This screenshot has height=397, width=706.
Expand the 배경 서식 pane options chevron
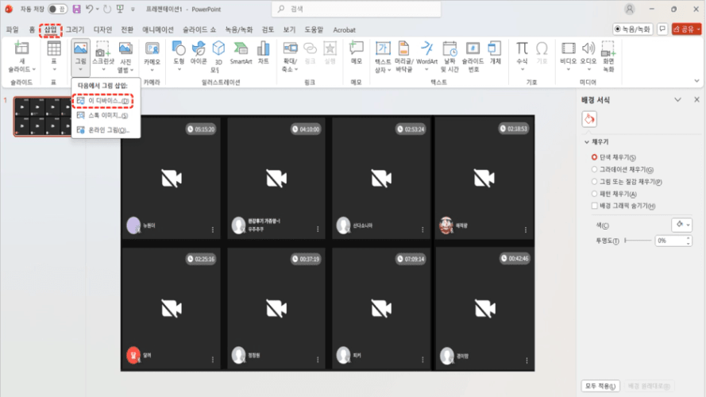(677, 99)
